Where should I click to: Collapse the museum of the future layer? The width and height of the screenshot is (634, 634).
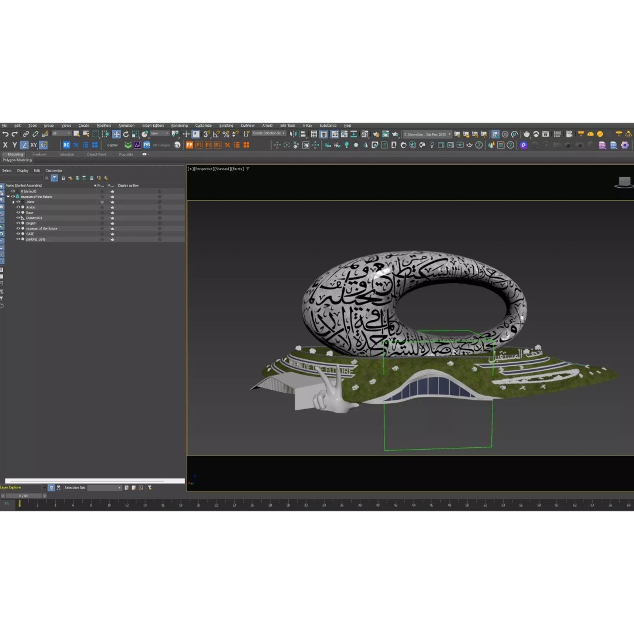point(8,197)
